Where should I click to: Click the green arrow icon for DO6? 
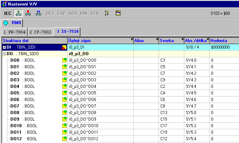coord(65,100)
